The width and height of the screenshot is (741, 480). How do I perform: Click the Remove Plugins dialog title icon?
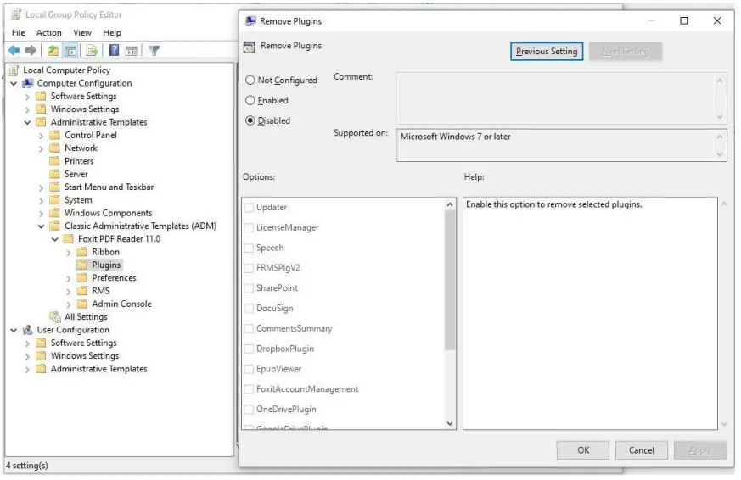point(250,21)
